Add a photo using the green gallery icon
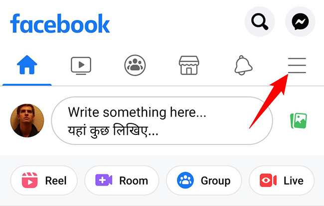The width and height of the screenshot is (324, 206). [x=299, y=121]
